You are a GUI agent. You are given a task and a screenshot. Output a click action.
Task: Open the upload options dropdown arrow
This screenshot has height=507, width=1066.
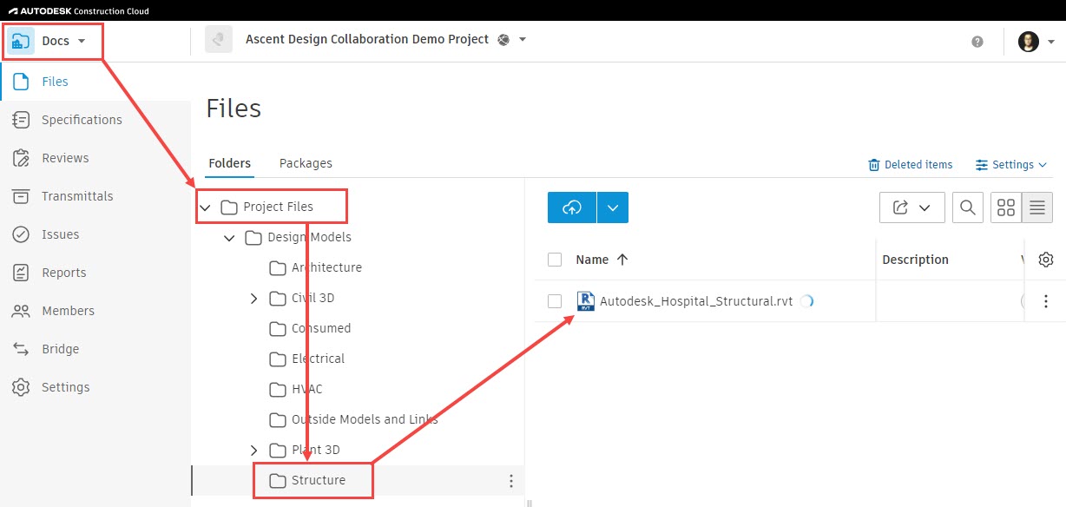click(613, 207)
